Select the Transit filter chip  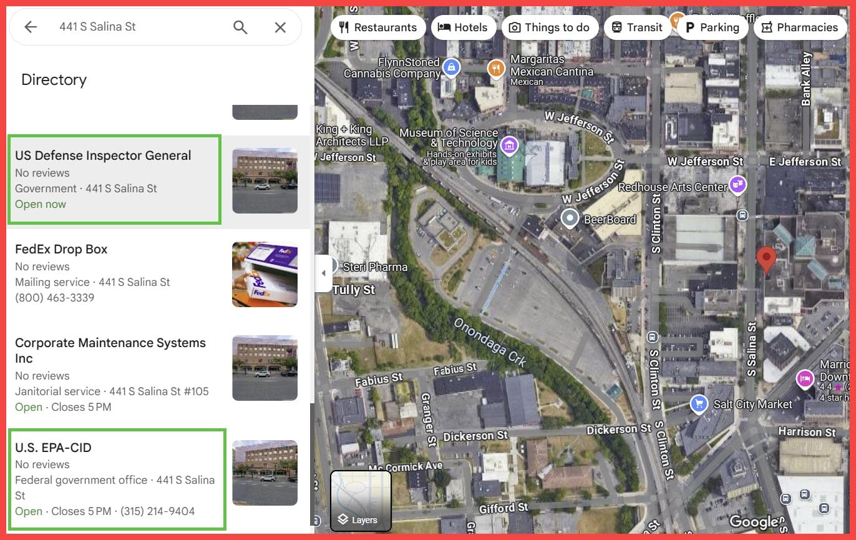tap(637, 27)
